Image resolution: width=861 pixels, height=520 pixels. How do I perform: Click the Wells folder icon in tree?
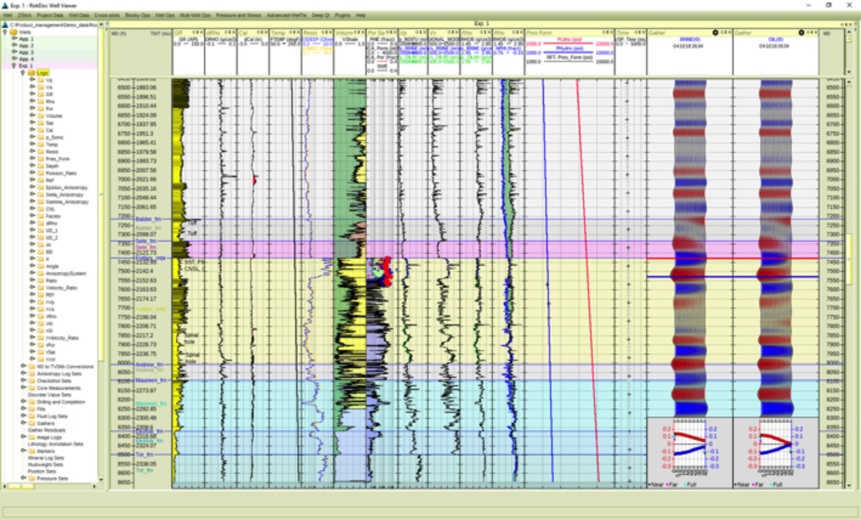coord(13,32)
